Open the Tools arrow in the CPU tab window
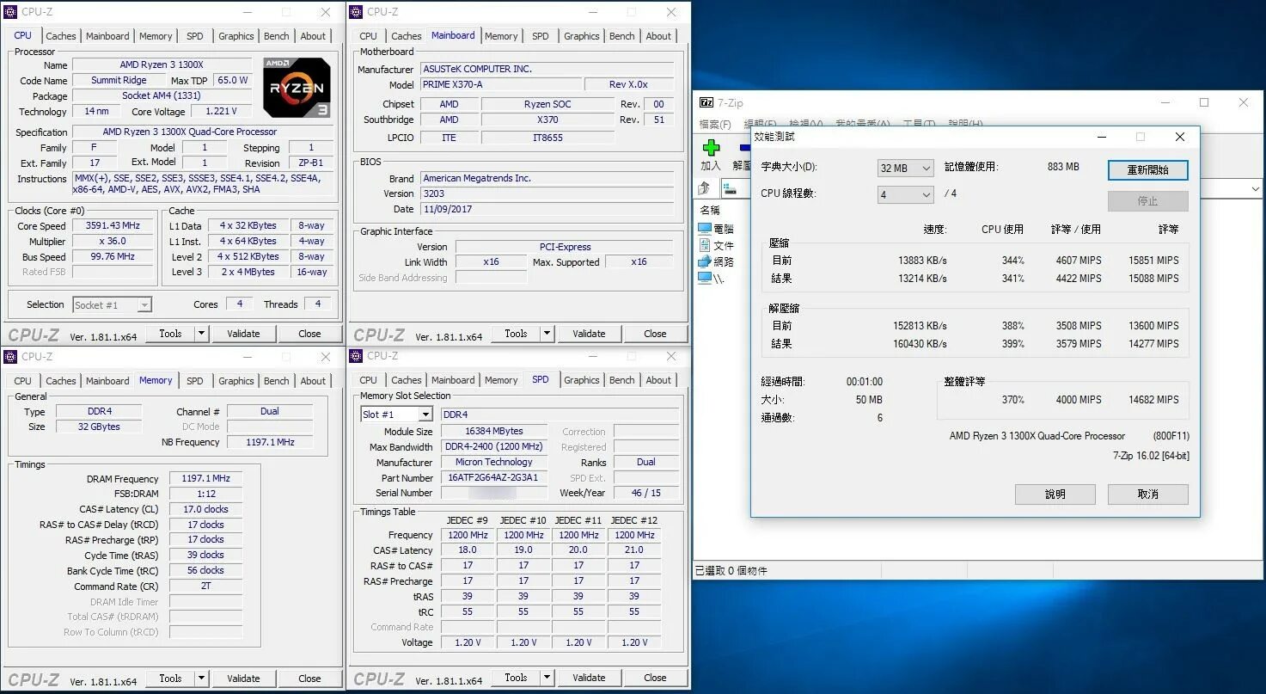1266x694 pixels. click(x=202, y=334)
